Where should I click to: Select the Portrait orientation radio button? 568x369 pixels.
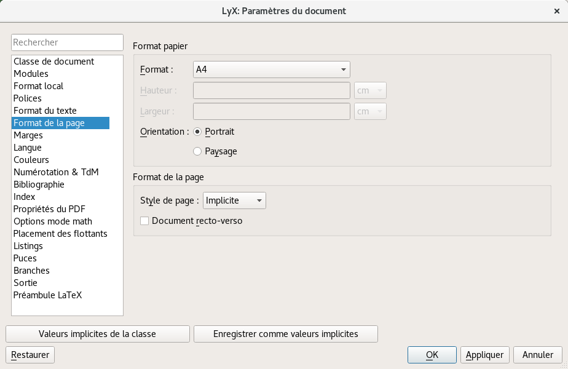click(x=197, y=132)
